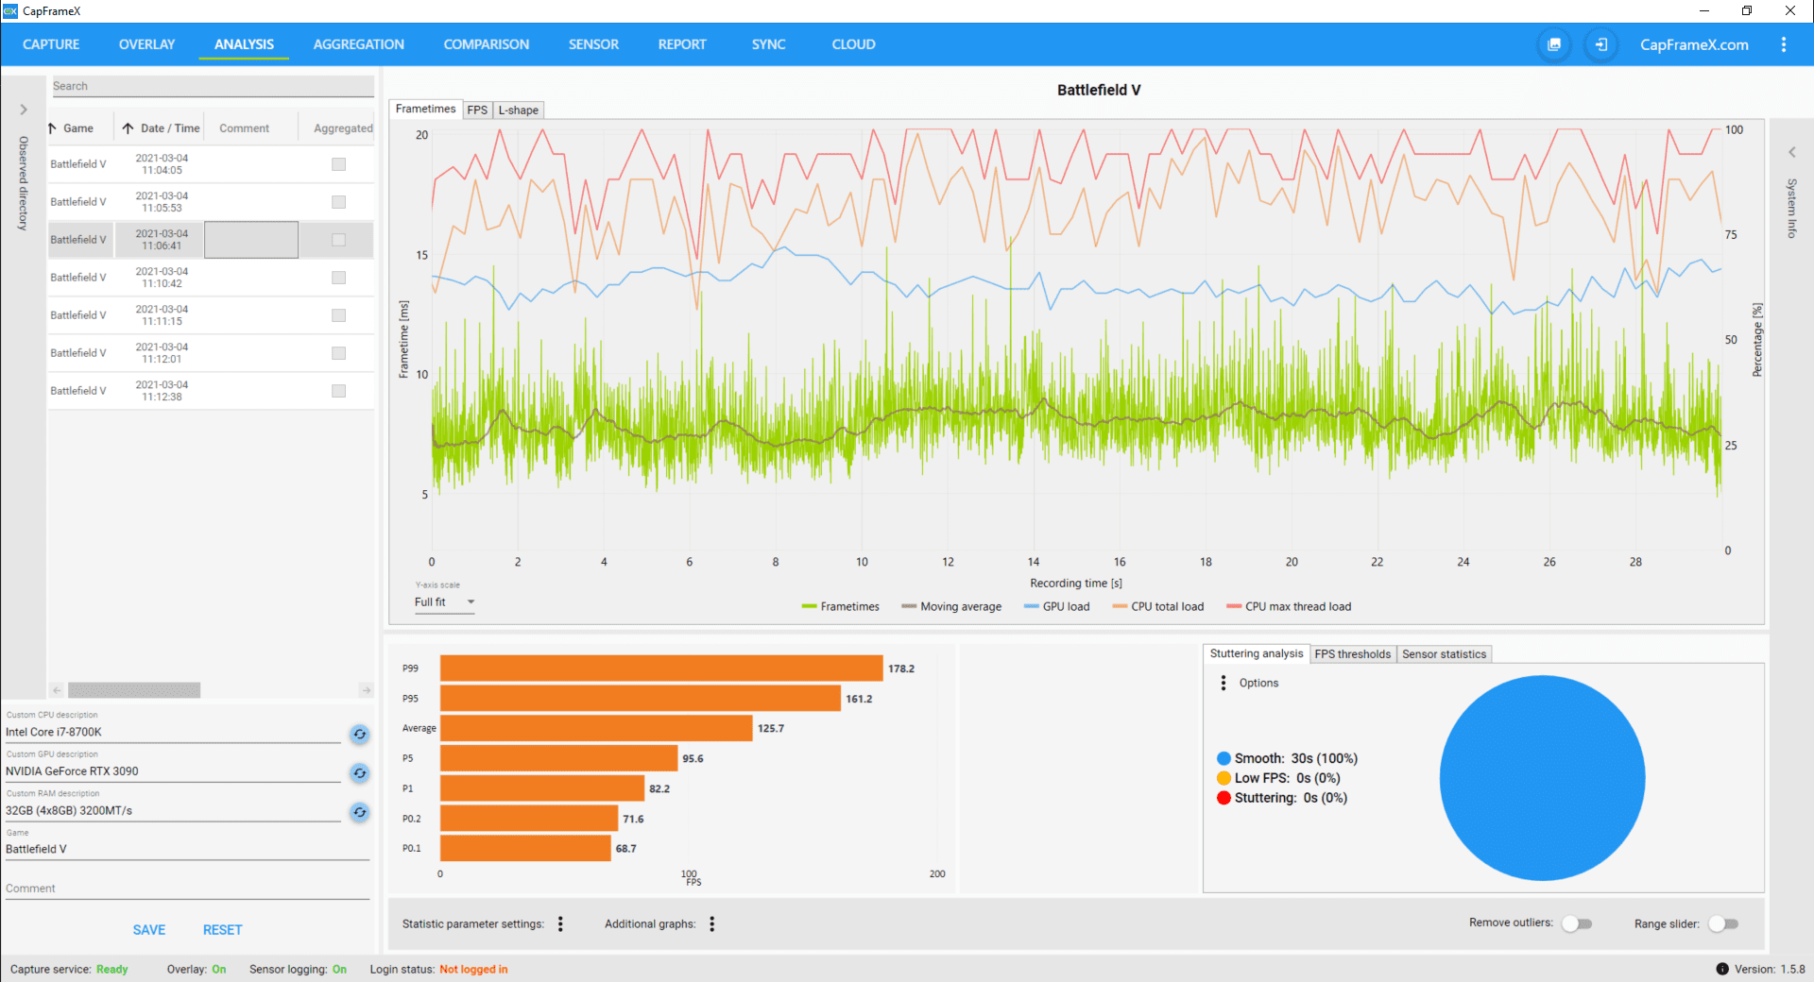
Task: Focus the Search input field
Action: pyautogui.click(x=213, y=86)
